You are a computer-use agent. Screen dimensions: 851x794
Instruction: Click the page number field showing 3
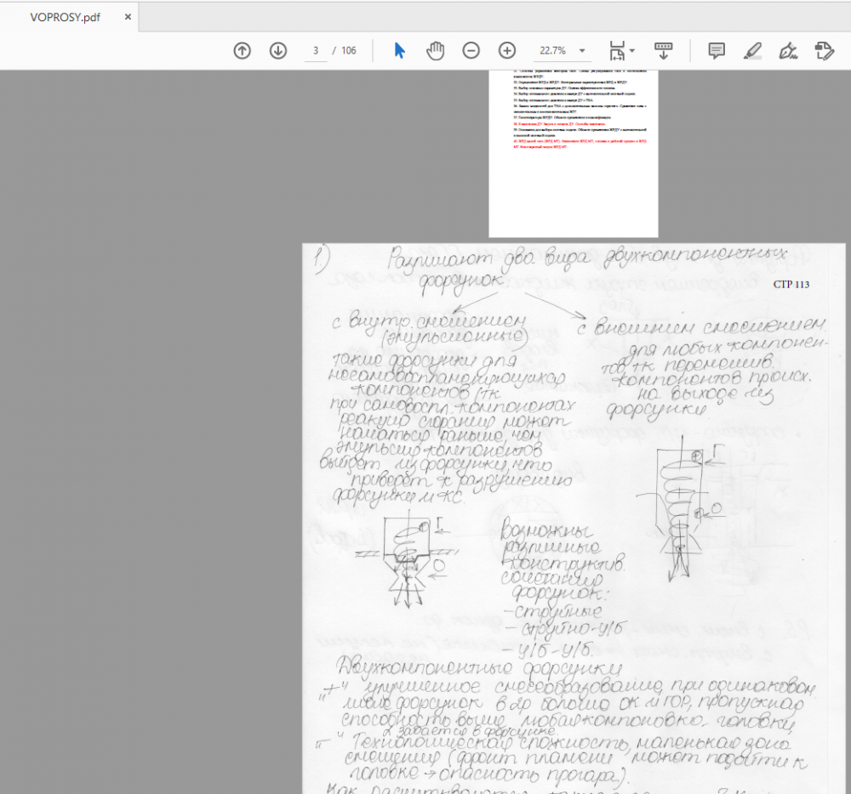(316, 51)
